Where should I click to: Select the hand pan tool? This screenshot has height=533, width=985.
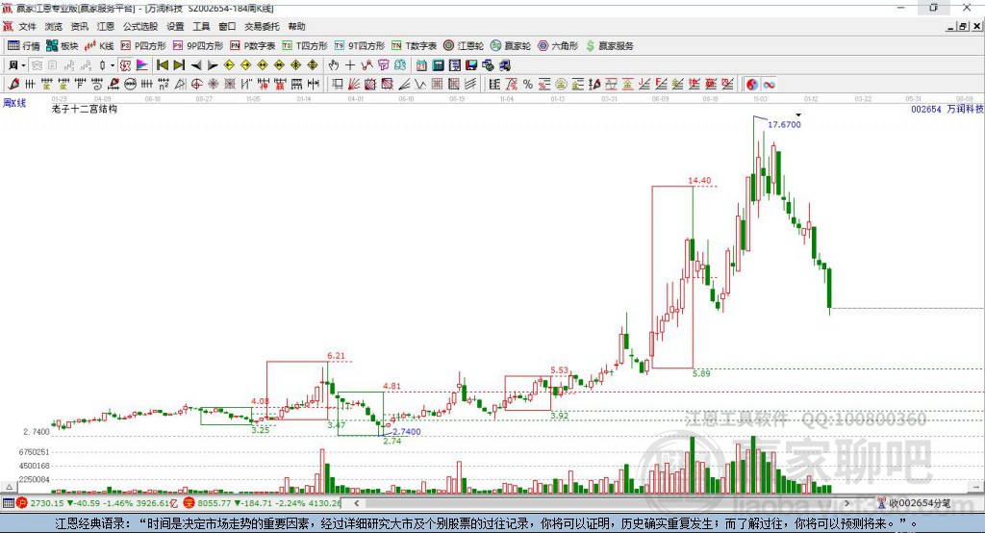[334, 65]
